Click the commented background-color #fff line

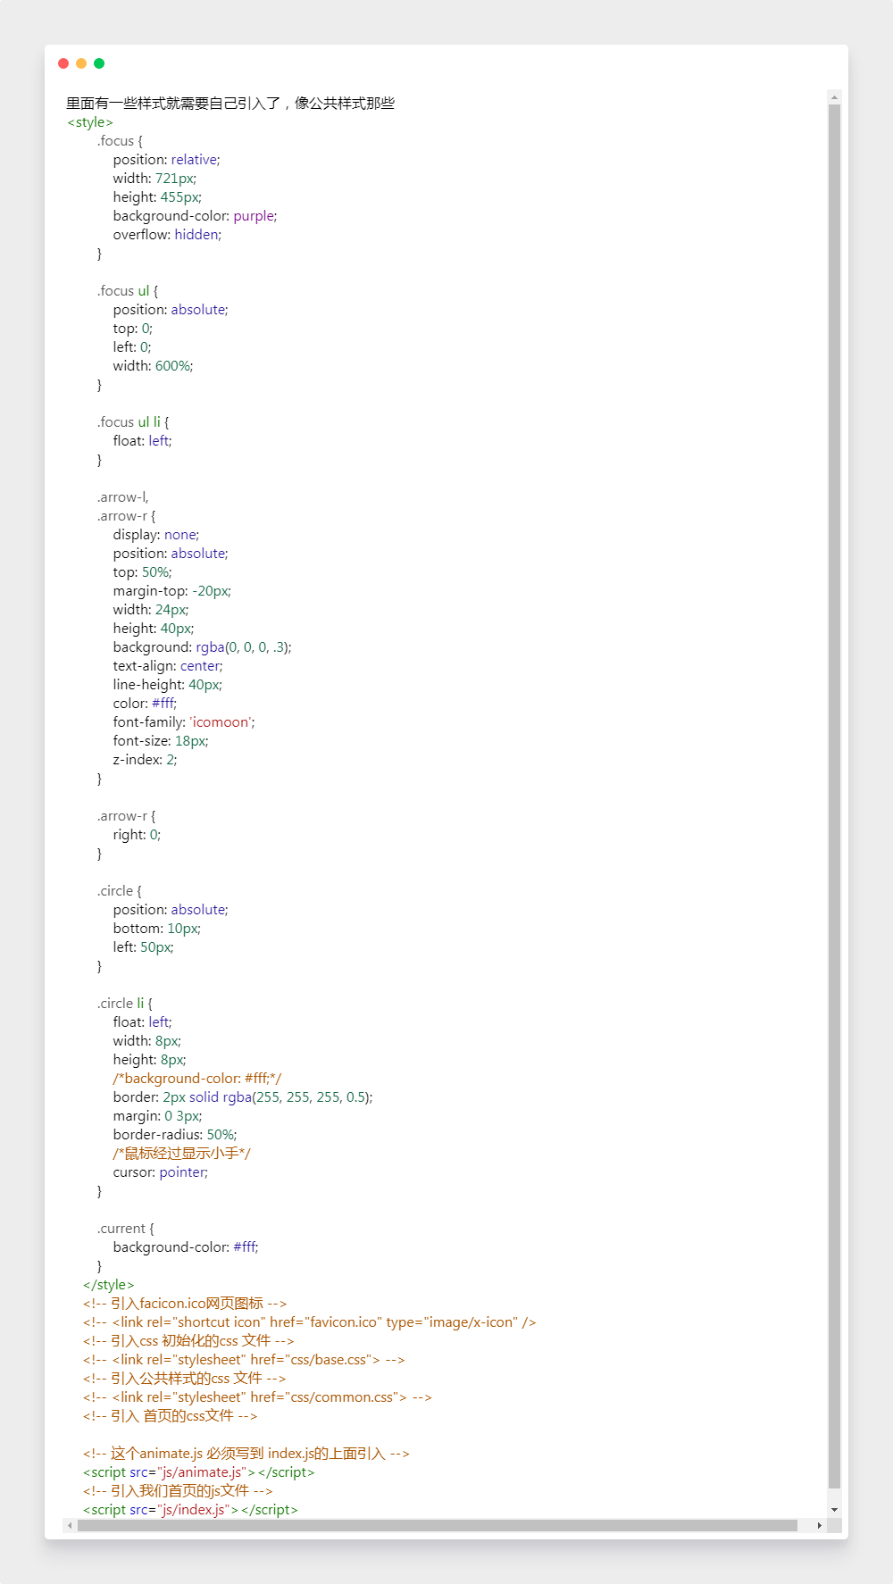[x=197, y=1079]
